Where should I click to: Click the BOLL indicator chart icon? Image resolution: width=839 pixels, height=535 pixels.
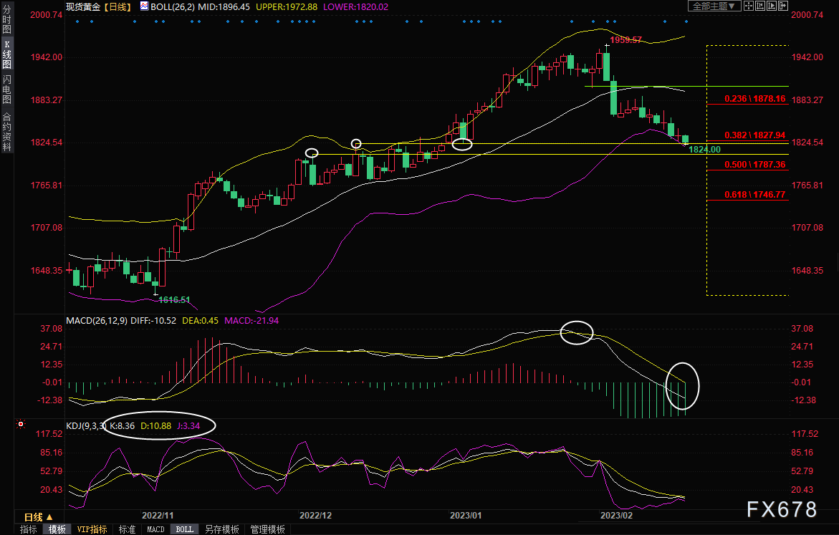coord(145,6)
